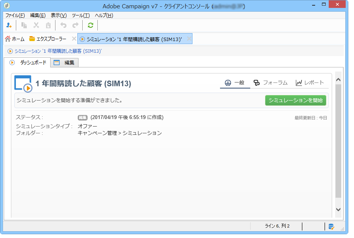354x238 pixels.
Task: Click the シミュレーションを開始 button
Action: (x=296, y=100)
